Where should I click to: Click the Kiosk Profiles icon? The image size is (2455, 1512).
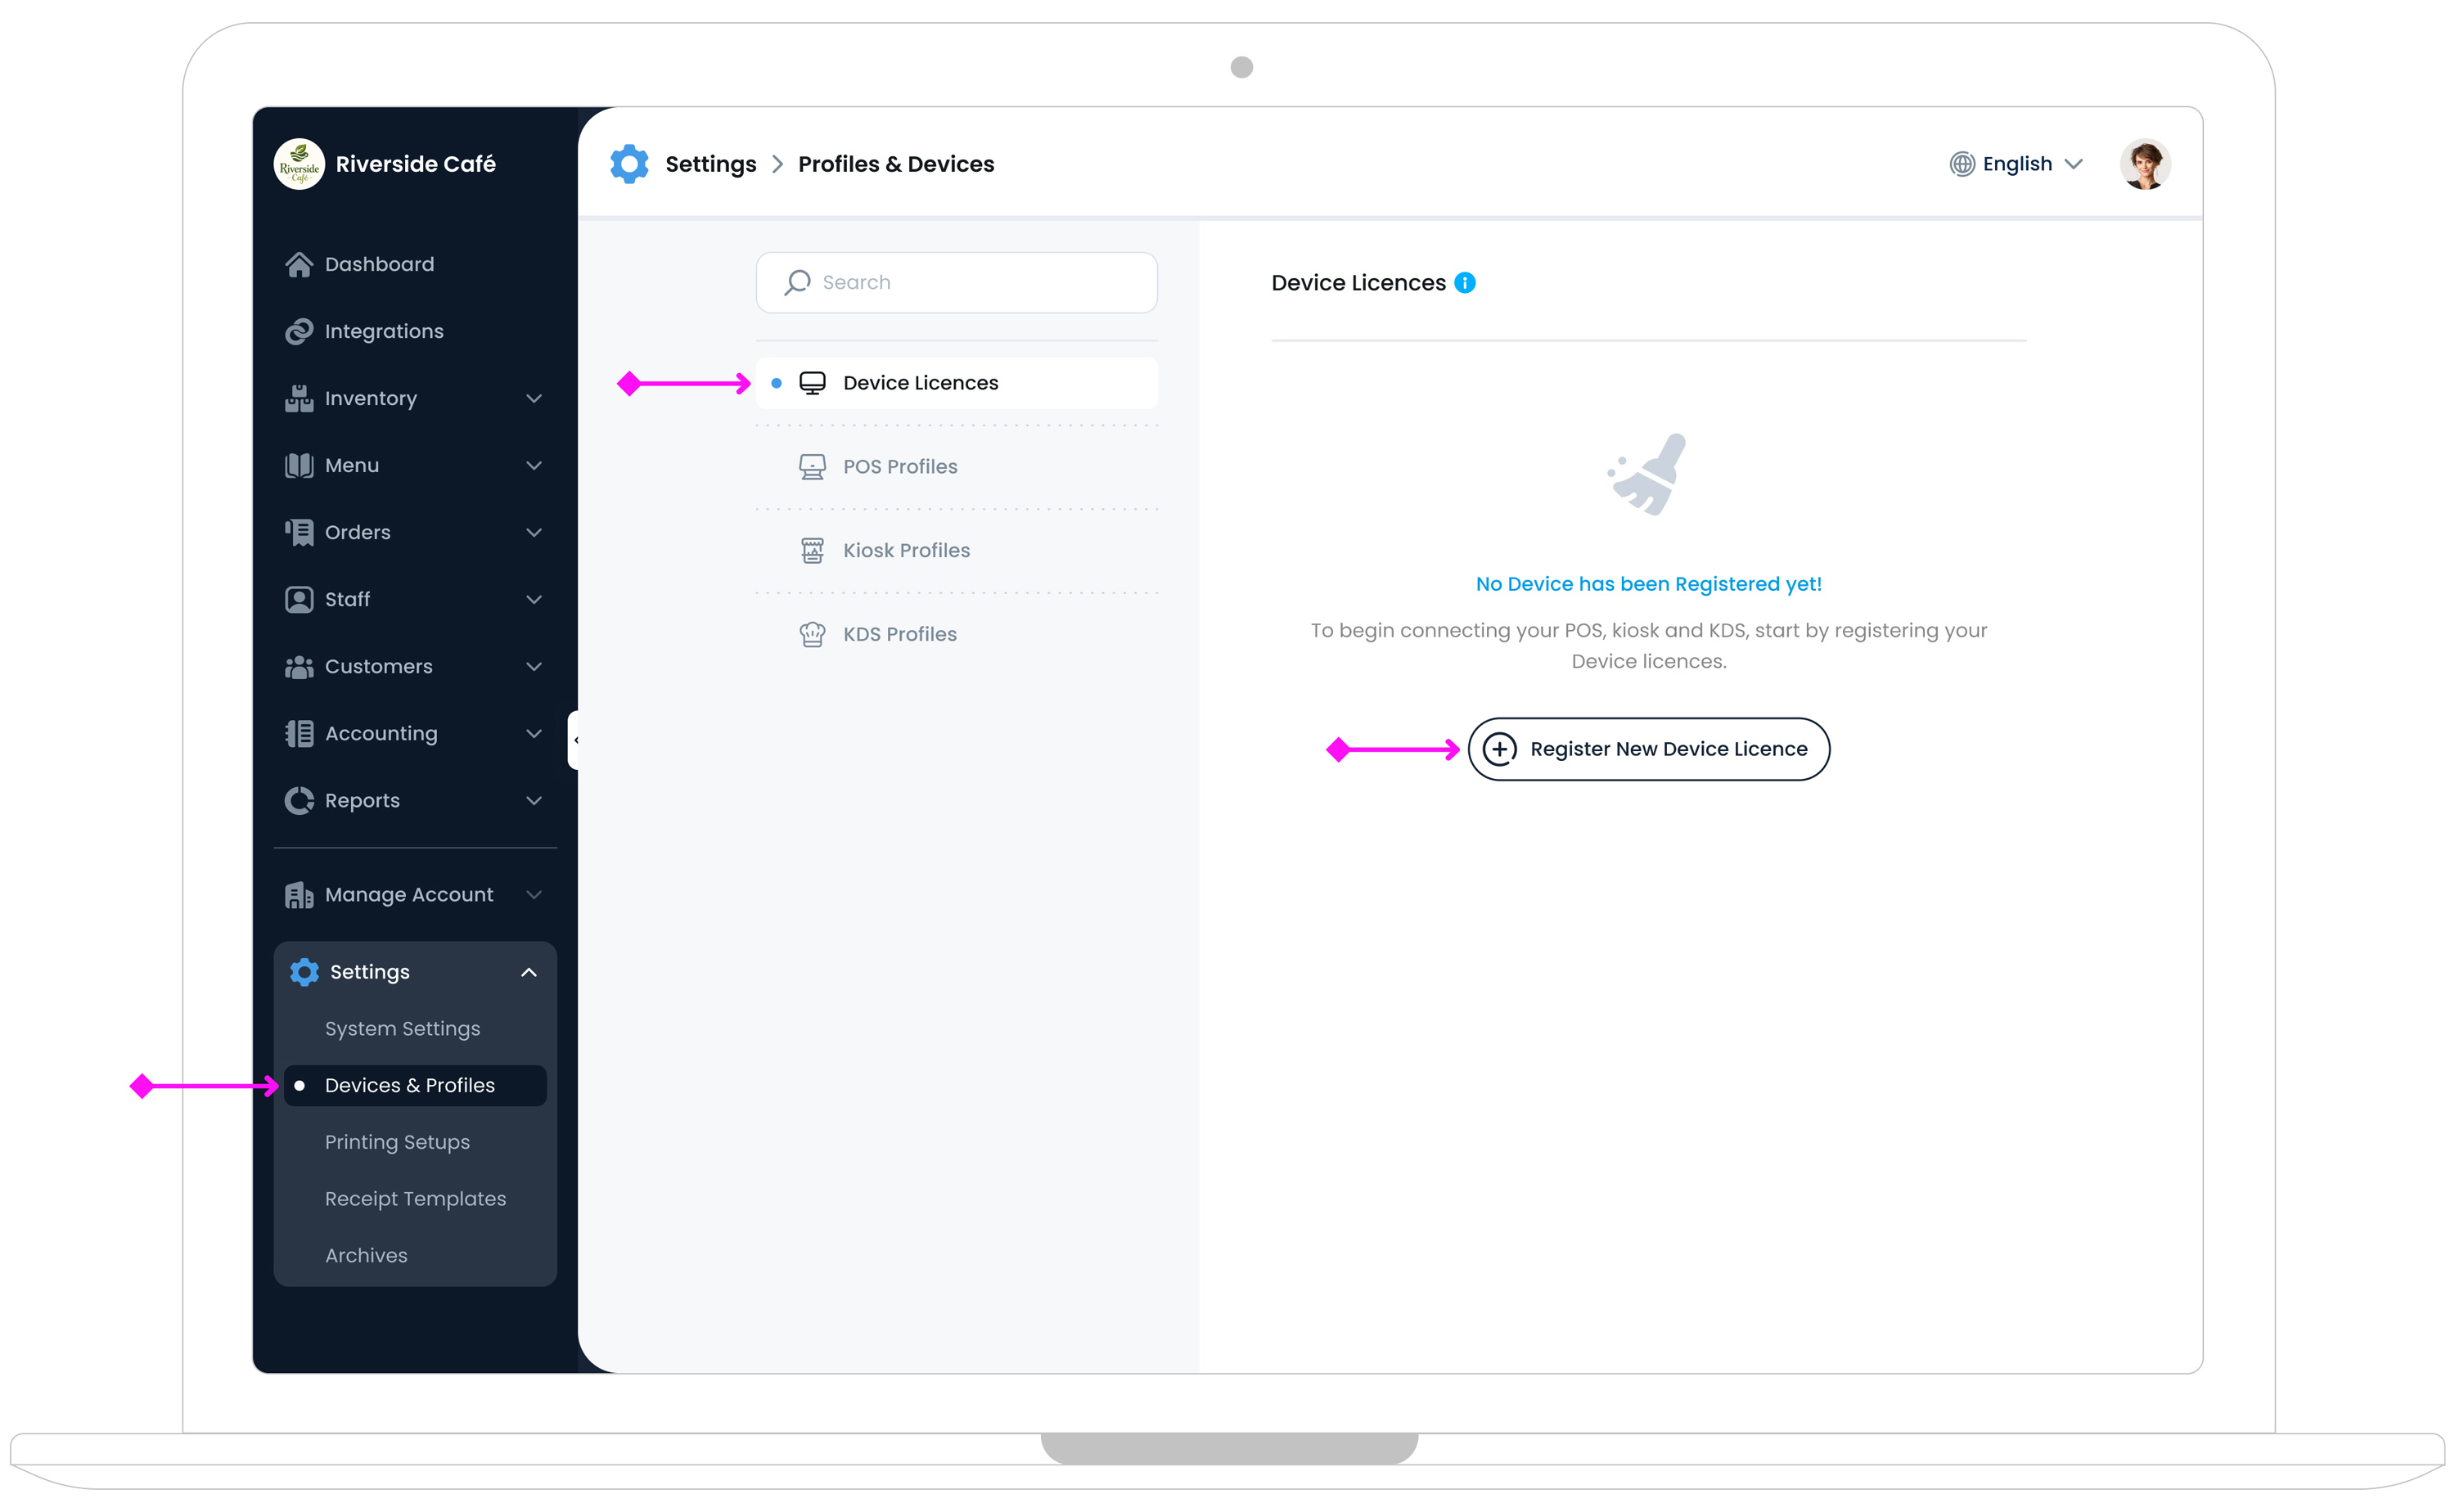[812, 550]
